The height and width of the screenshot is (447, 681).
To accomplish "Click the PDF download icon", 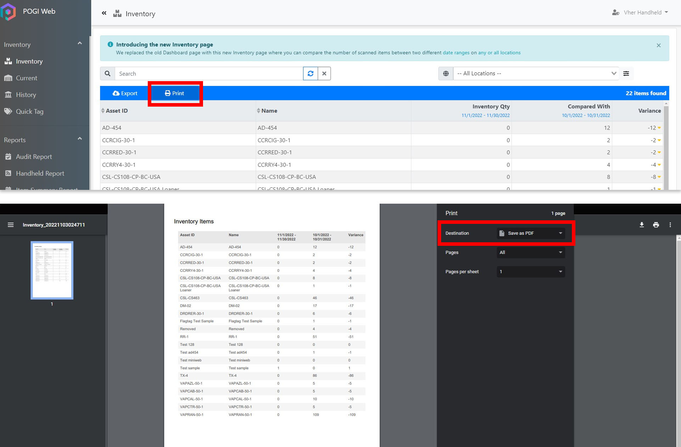I will (642, 225).
